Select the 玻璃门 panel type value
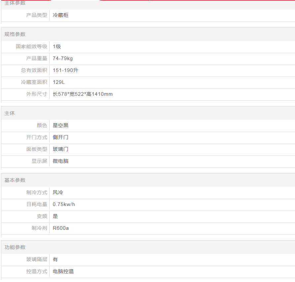Viewport: 295px width, 282px height. pos(61,149)
